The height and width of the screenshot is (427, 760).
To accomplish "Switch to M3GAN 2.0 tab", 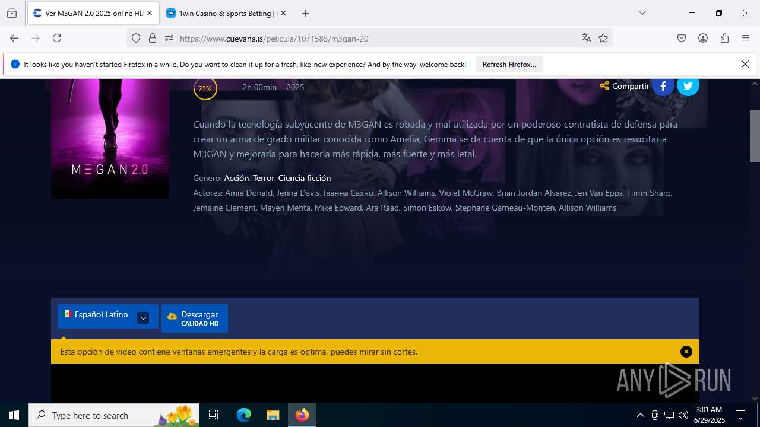I will coord(93,13).
